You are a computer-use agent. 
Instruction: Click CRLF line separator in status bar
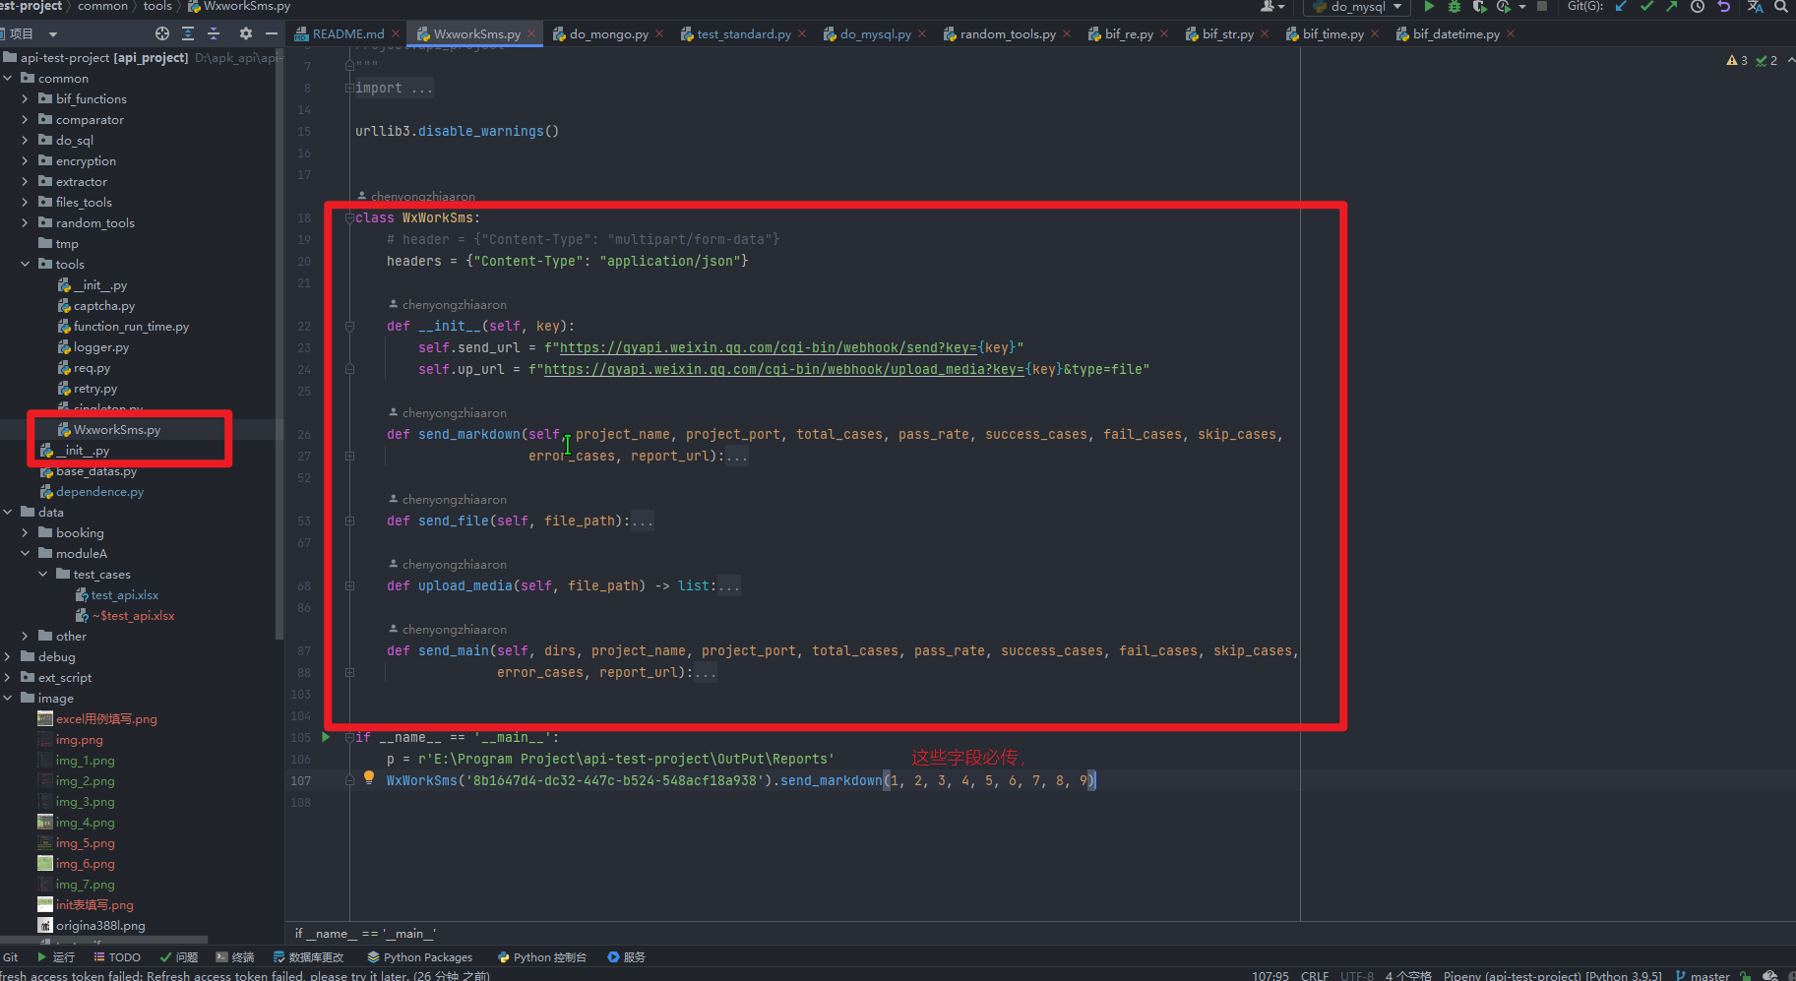point(1315,975)
